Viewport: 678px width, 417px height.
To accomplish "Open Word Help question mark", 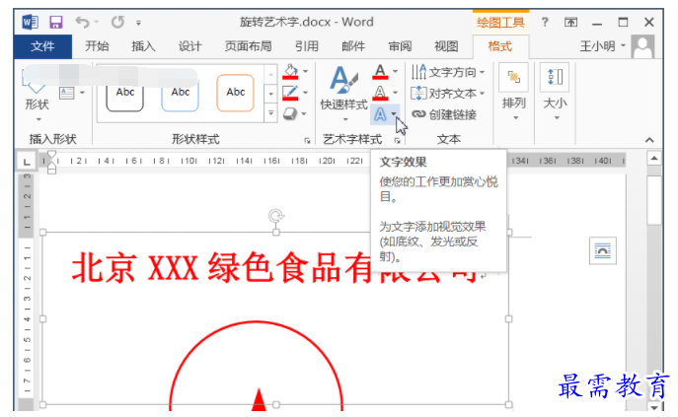I will (x=545, y=22).
